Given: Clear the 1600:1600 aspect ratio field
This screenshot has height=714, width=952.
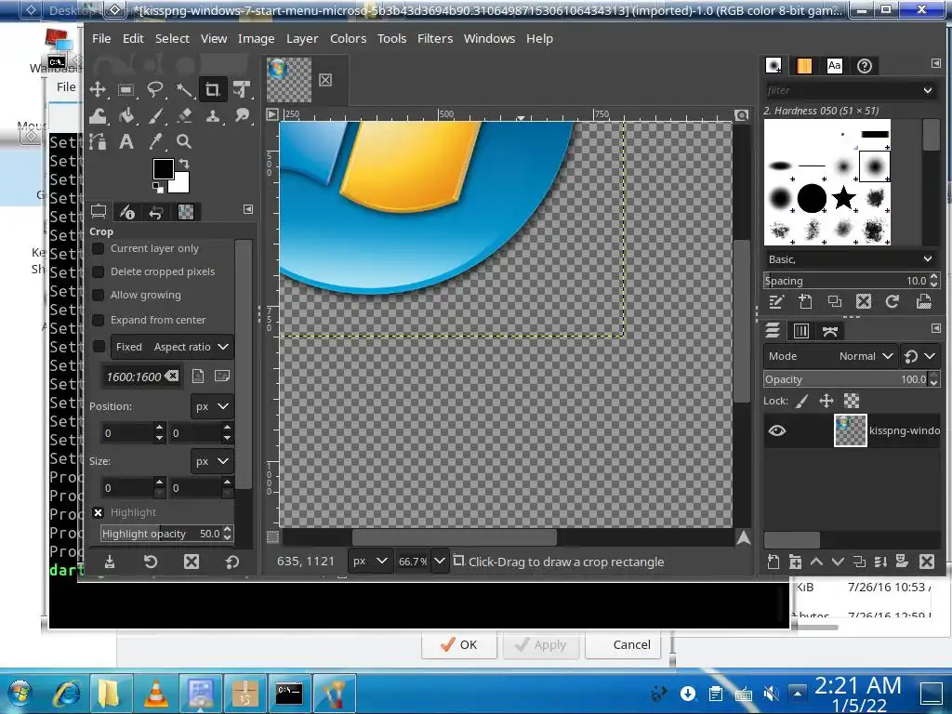Looking at the screenshot, I should (172, 376).
